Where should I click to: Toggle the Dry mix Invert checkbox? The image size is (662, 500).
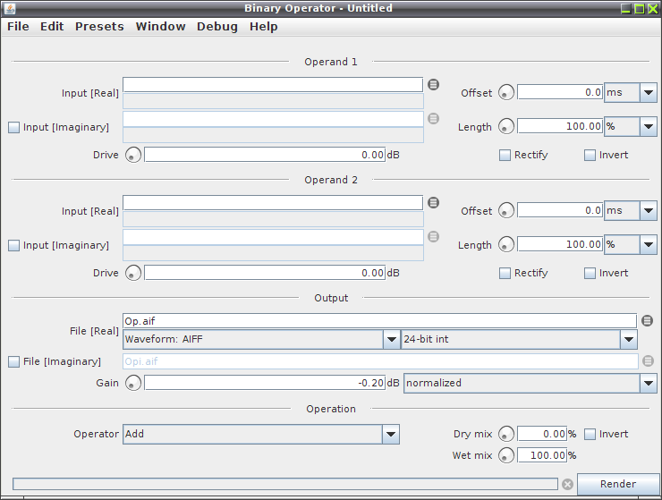pos(590,434)
